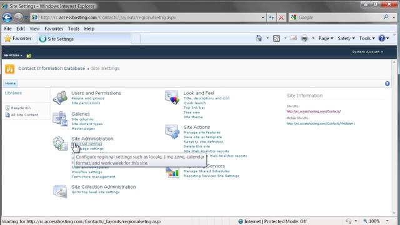Open the Delete this site link
400x225 pixels.
tap(197, 146)
